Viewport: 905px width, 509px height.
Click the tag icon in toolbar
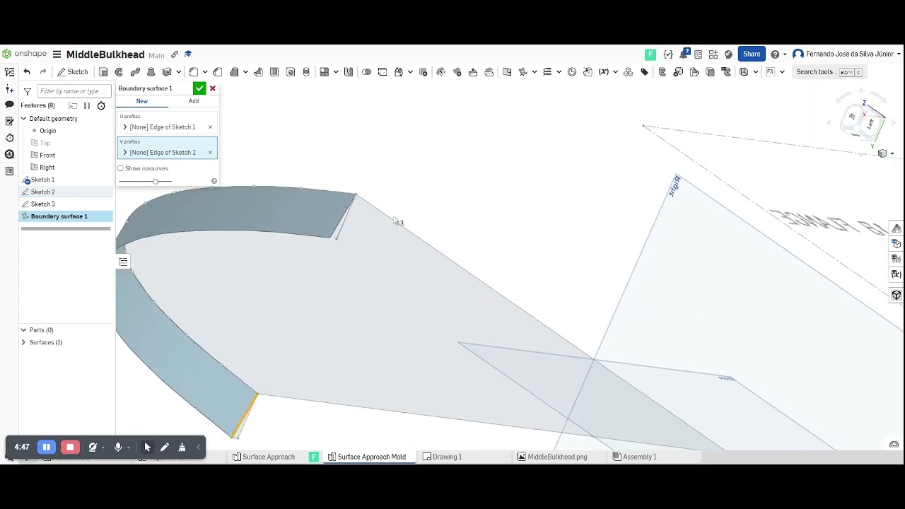644,72
